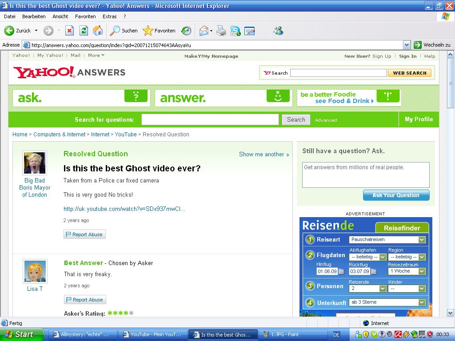This screenshot has height=341, width=455.
Task: Click the questions Search button
Action: (296, 120)
